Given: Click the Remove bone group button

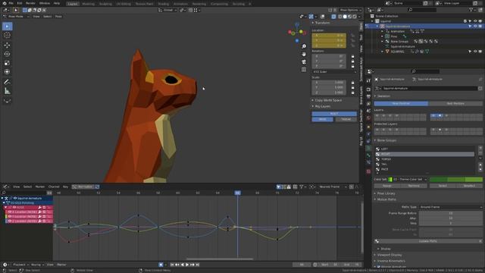Looking at the screenshot, I should [414, 186].
